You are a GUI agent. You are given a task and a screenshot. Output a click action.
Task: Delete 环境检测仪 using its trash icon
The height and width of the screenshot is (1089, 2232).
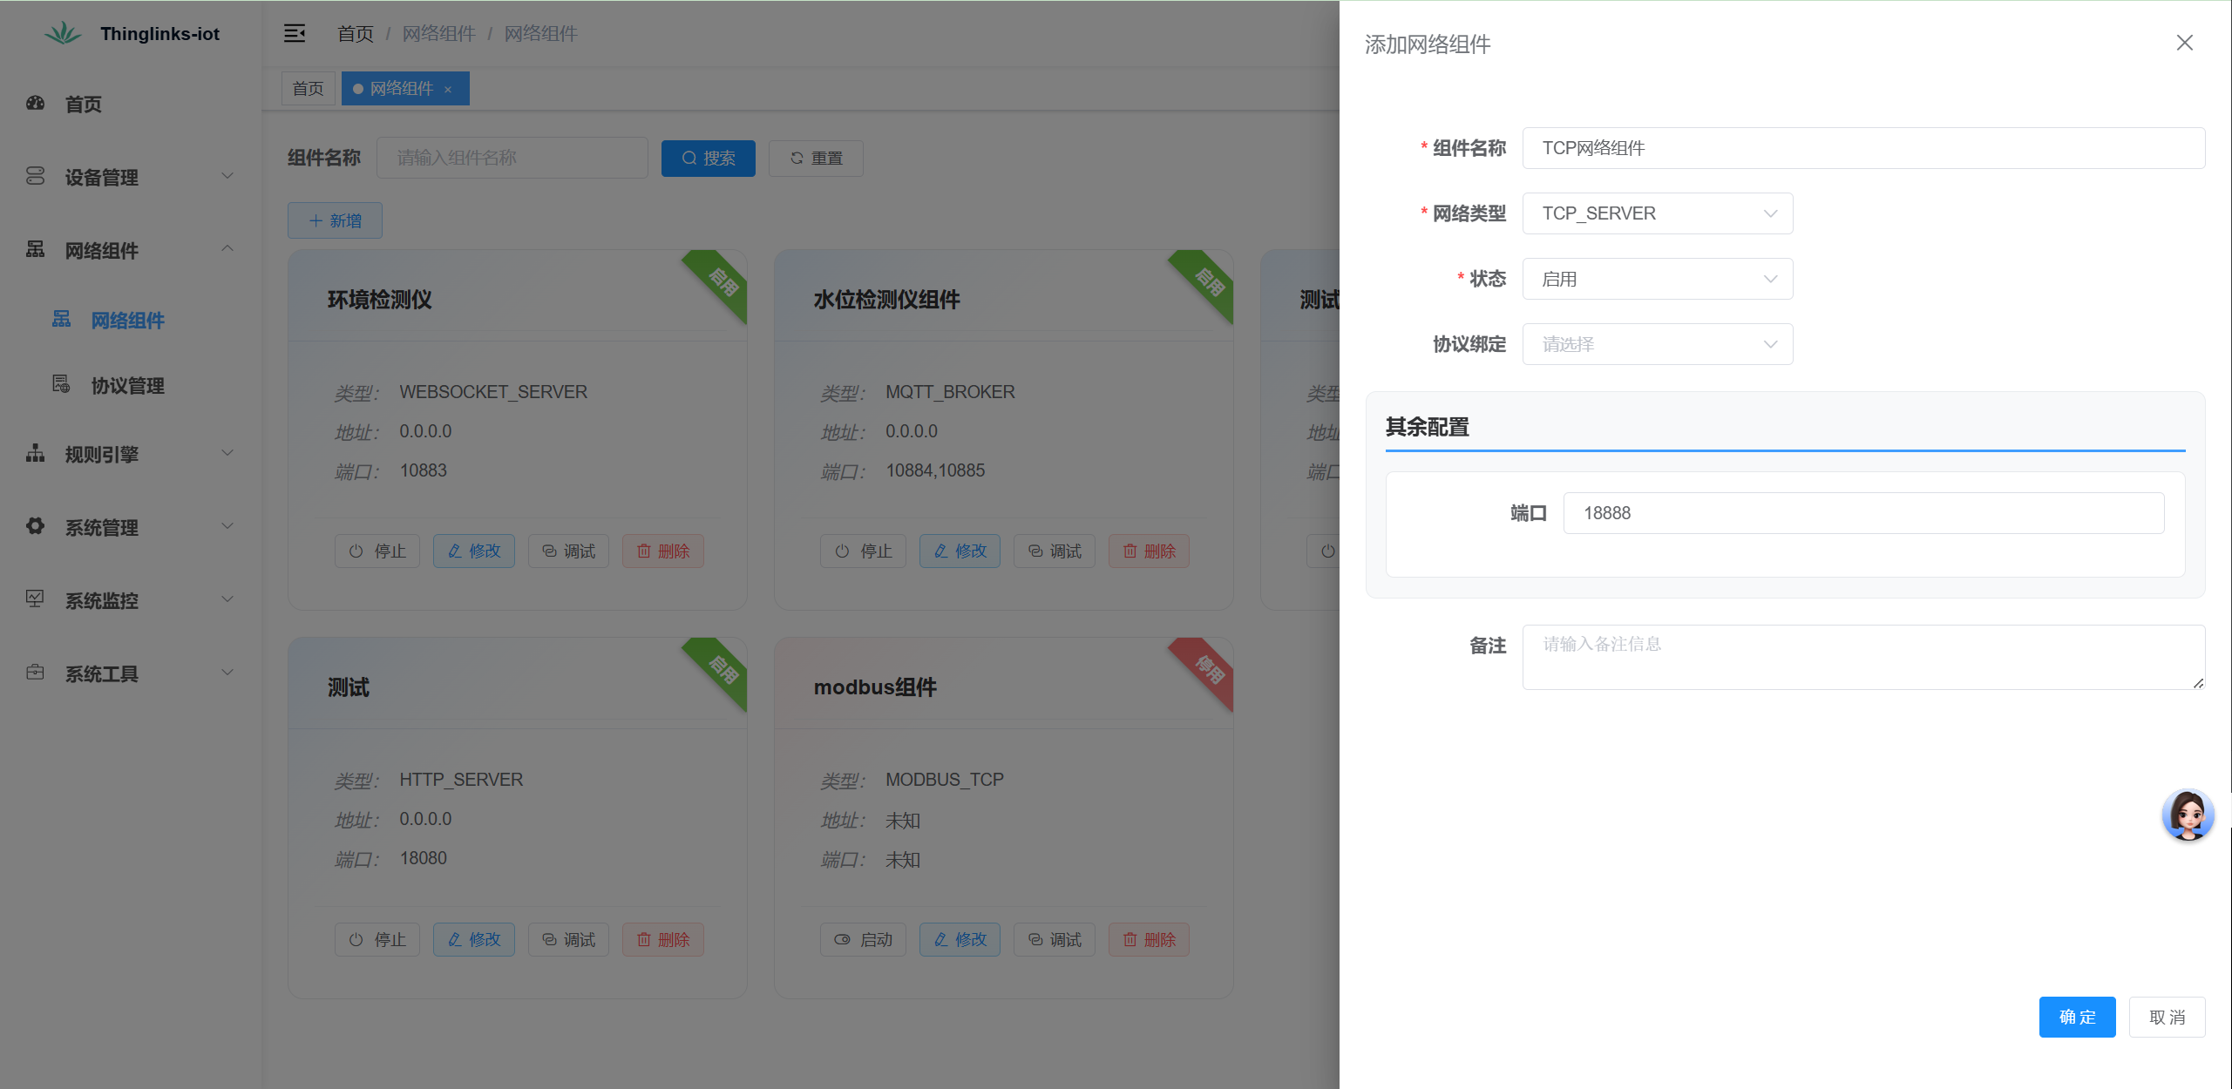click(662, 551)
